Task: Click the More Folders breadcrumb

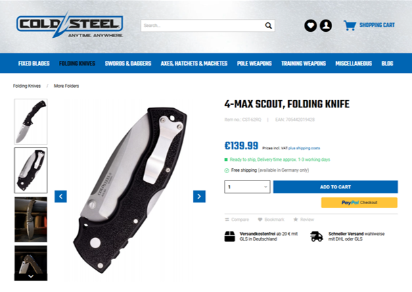Action: coord(66,86)
